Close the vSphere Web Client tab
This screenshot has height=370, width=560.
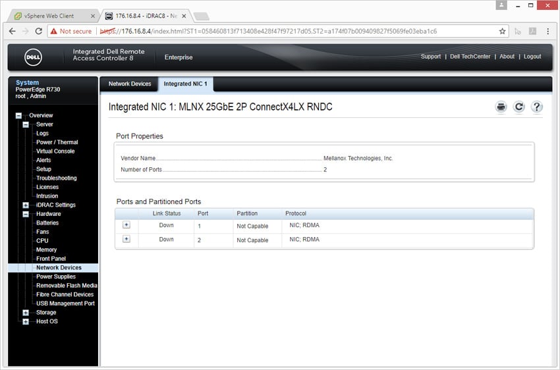click(x=92, y=16)
